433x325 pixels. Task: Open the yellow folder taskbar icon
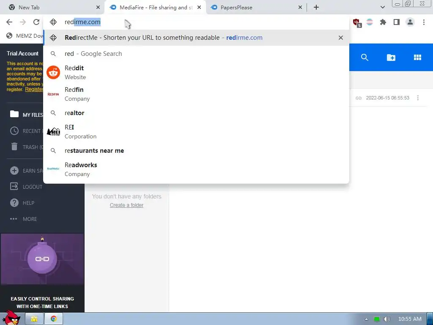pos(34,319)
